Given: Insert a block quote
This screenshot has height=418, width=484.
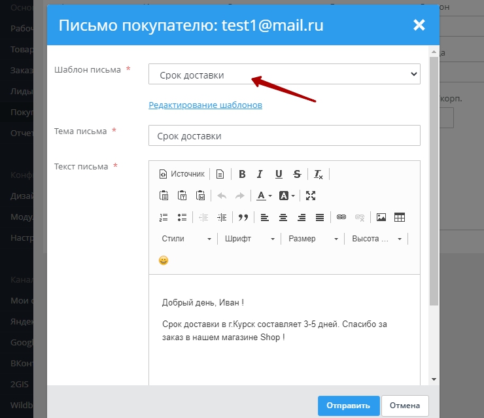Looking at the screenshot, I should coord(243,217).
